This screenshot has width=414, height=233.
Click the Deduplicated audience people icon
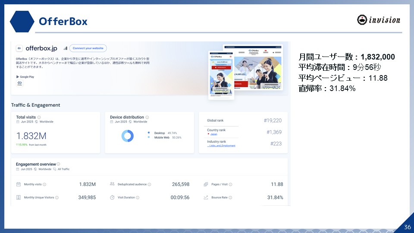point(112,184)
